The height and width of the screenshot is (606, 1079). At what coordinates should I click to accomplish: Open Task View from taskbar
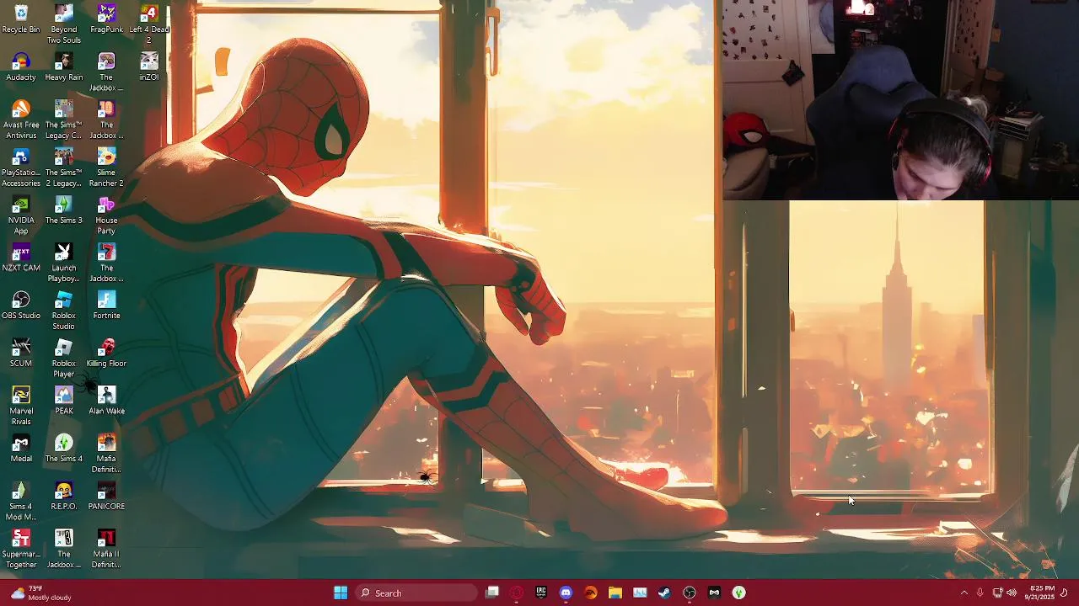click(x=492, y=593)
